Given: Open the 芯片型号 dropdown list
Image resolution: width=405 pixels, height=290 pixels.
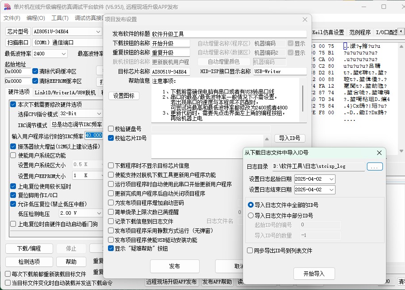Looking at the screenshot, I should [x=98, y=32].
